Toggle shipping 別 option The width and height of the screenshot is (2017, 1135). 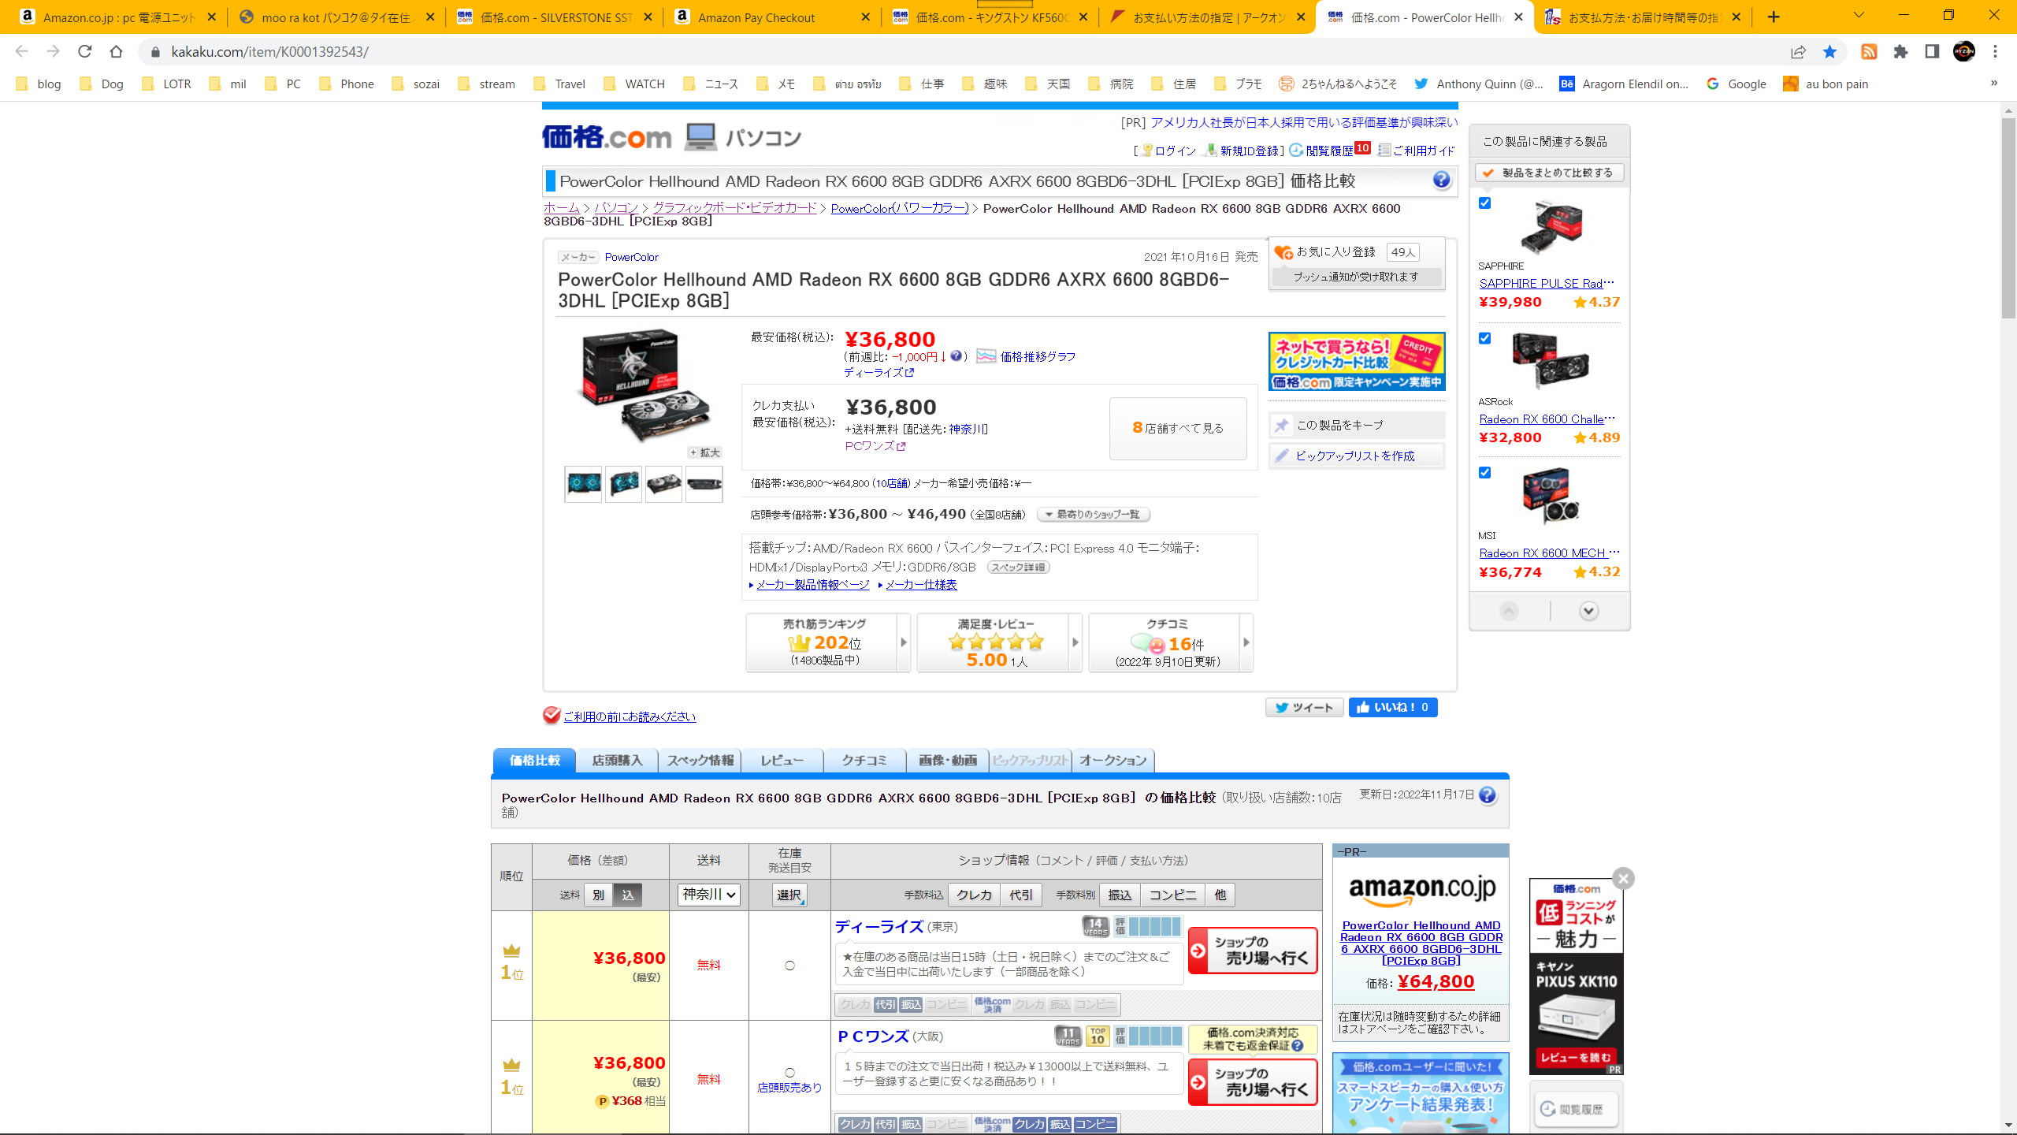coord(598,895)
